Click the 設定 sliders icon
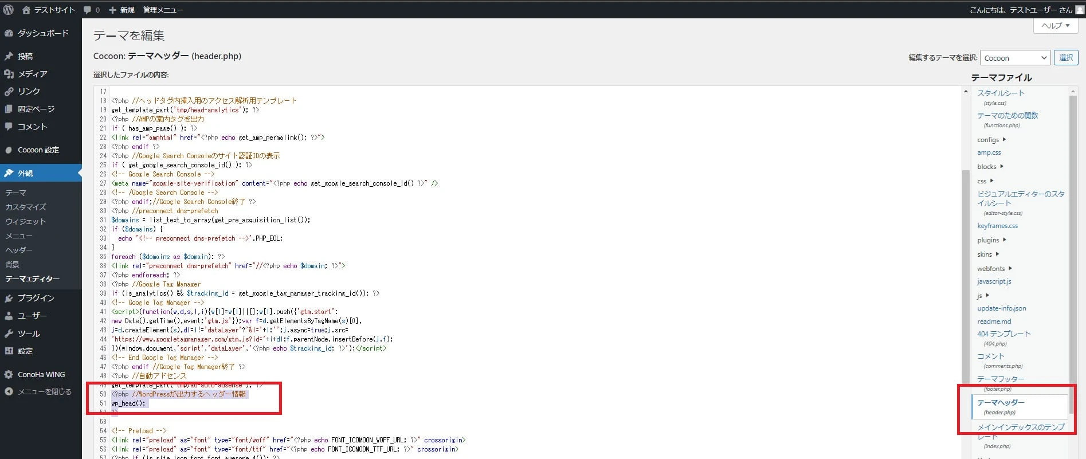The height and width of the screenshot is (459, 1086). tap(9, 351)
